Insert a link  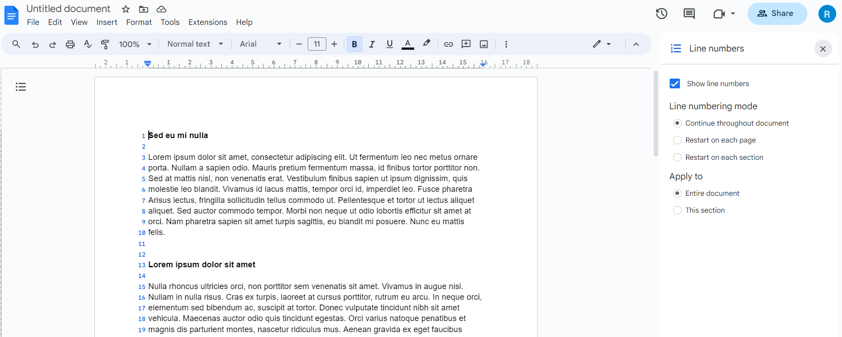coord(448,44)
